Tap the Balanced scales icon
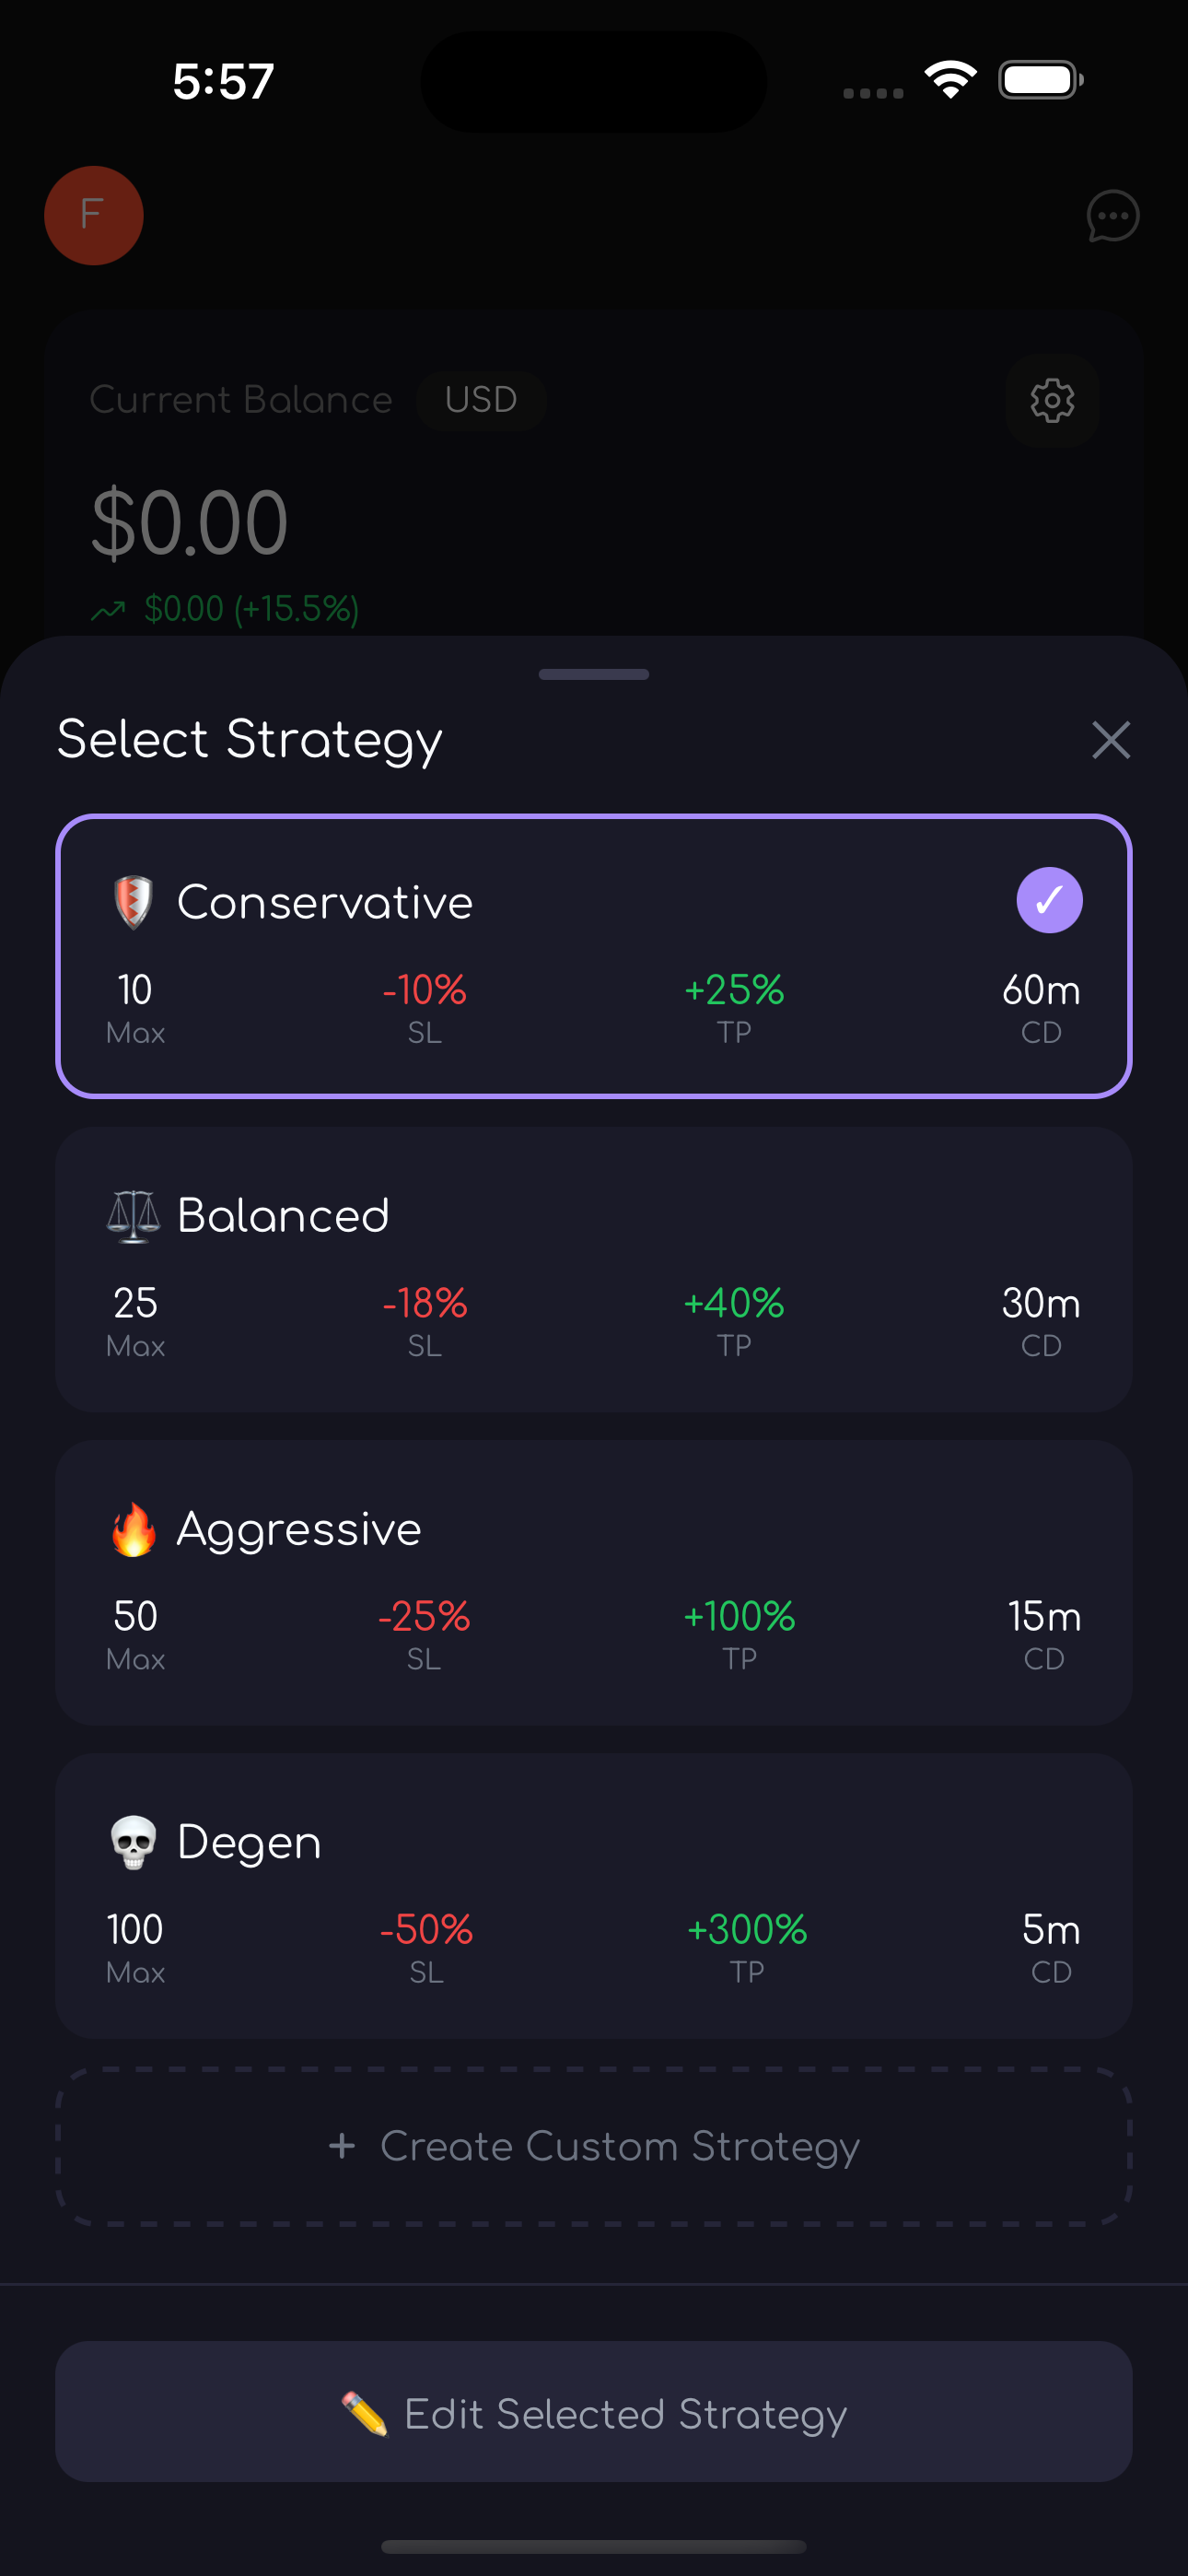1188x2576 pixels. click(x=133, y=1216)
